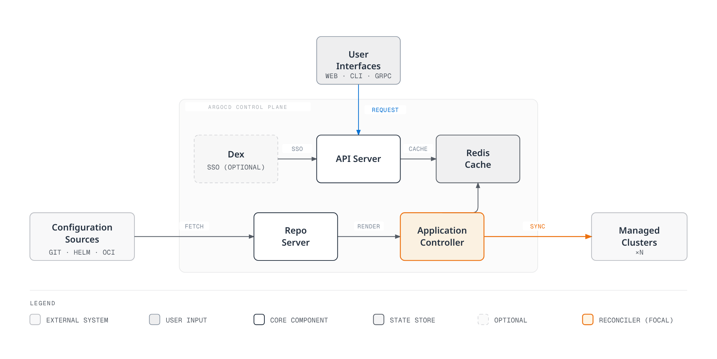Screen dimensions: 717x359
Task: Click the CACHE arrow label
Action: [418, 149]
